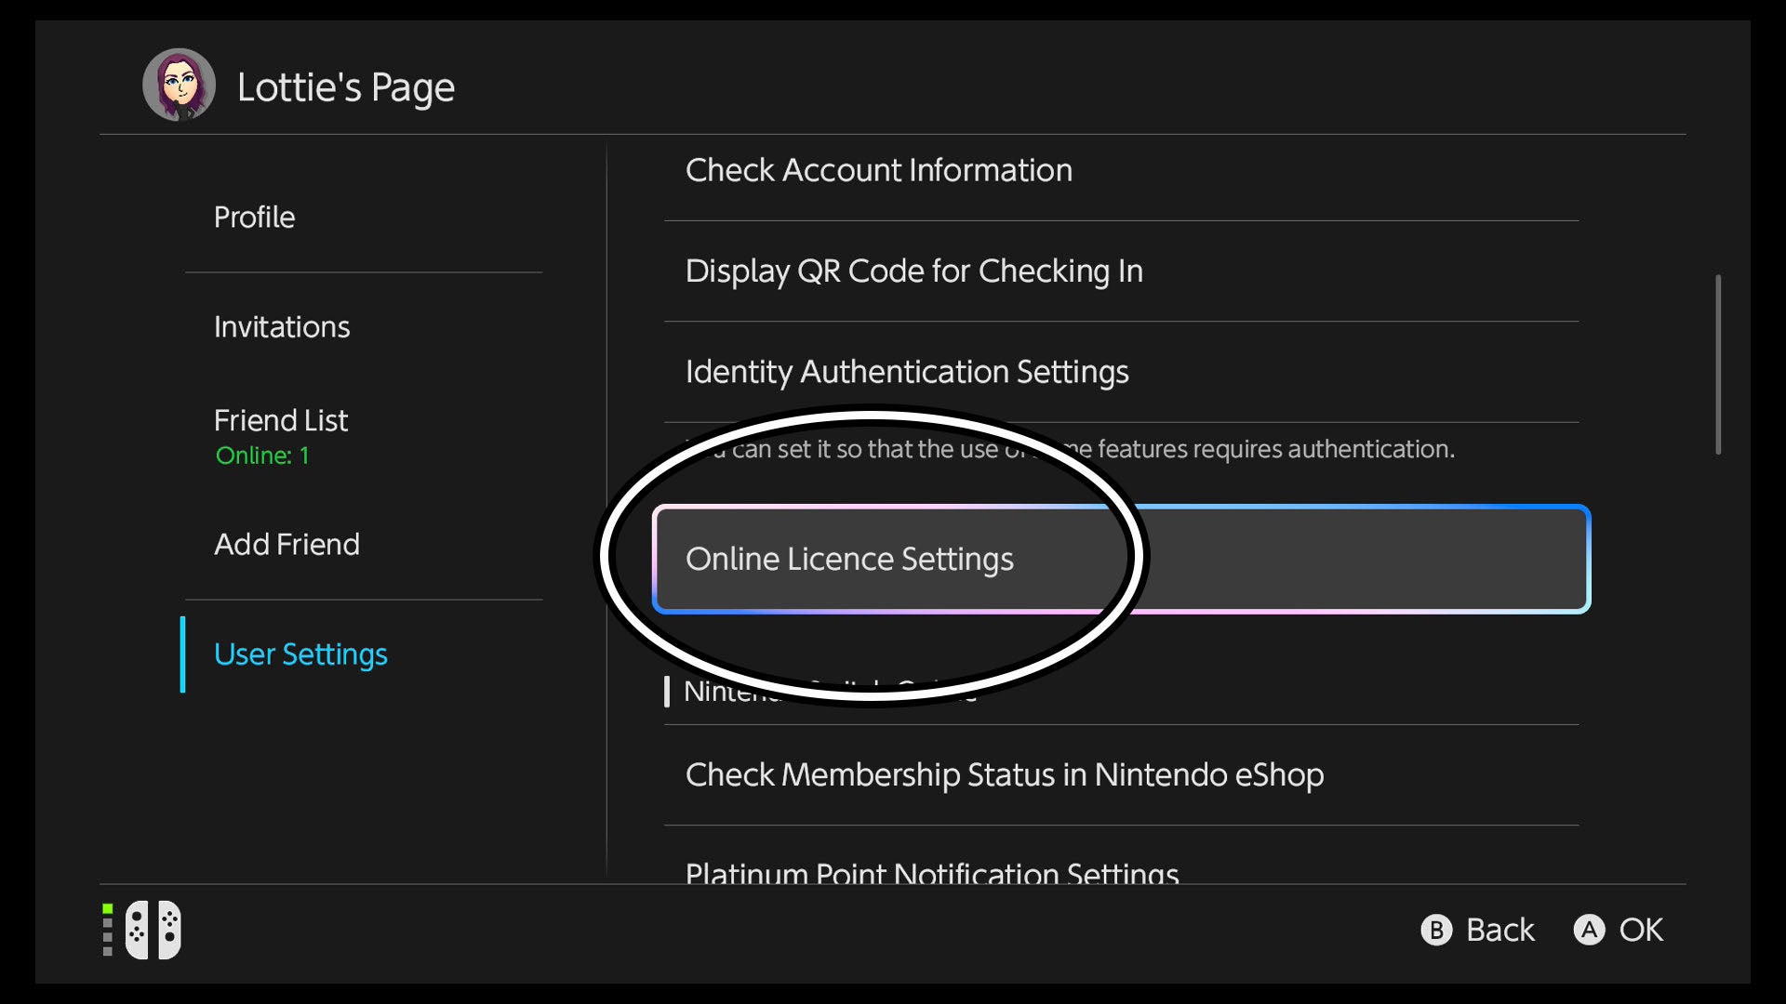This screenshot has height=1004, width=1786.
Task: Open Friend List menu item
Action: [x=281, y=421]
